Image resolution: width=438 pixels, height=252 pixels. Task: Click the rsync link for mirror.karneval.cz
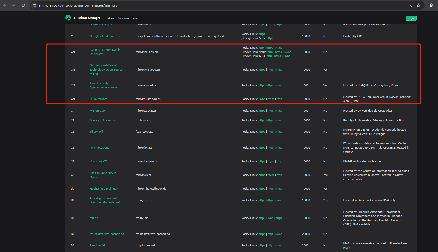[271, 161]
